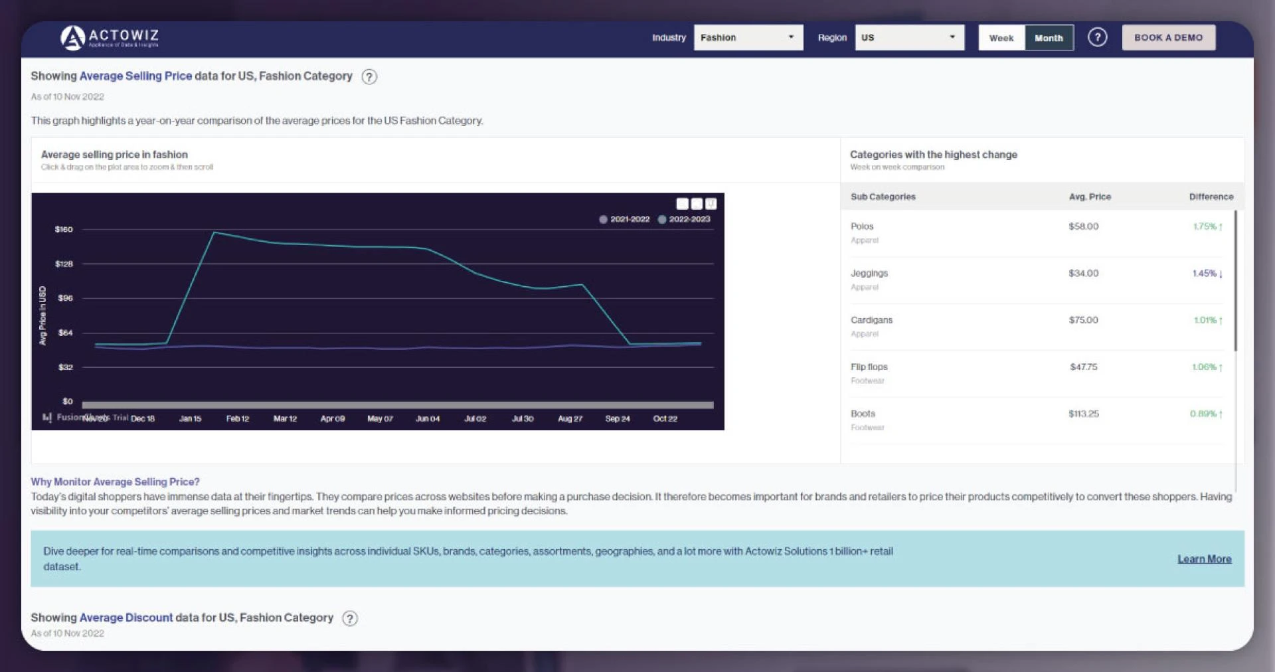Click the Actowiz logo
This screenshot has width=1275, height=672.
pyautogui.click(x=112, y=38)
